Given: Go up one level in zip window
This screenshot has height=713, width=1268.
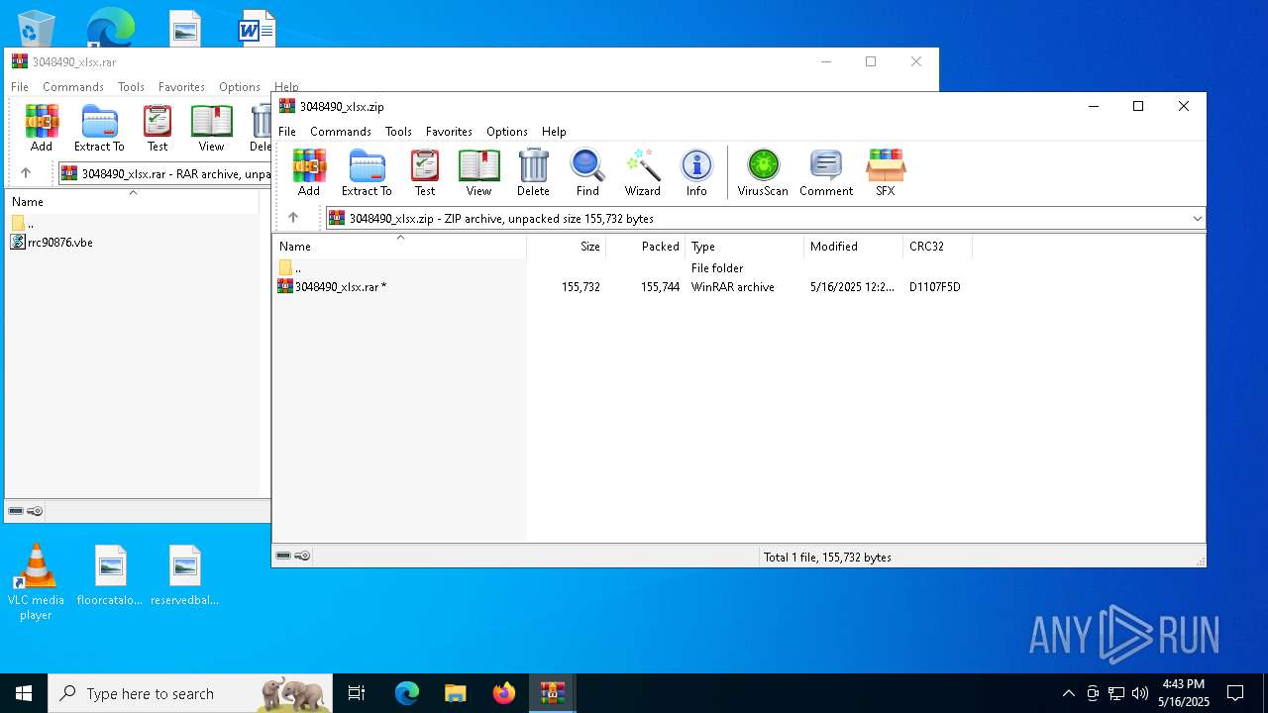Looking at the screenshot, I should pyautogui.click(x=293, y=218).
